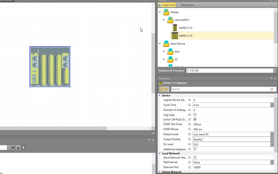Open the Hardware & Firmware version dropdown
The image size is (278, 174).
(275, 71)
